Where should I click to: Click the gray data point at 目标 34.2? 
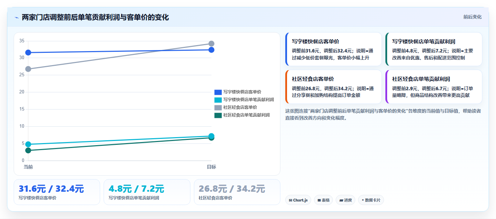211,44
